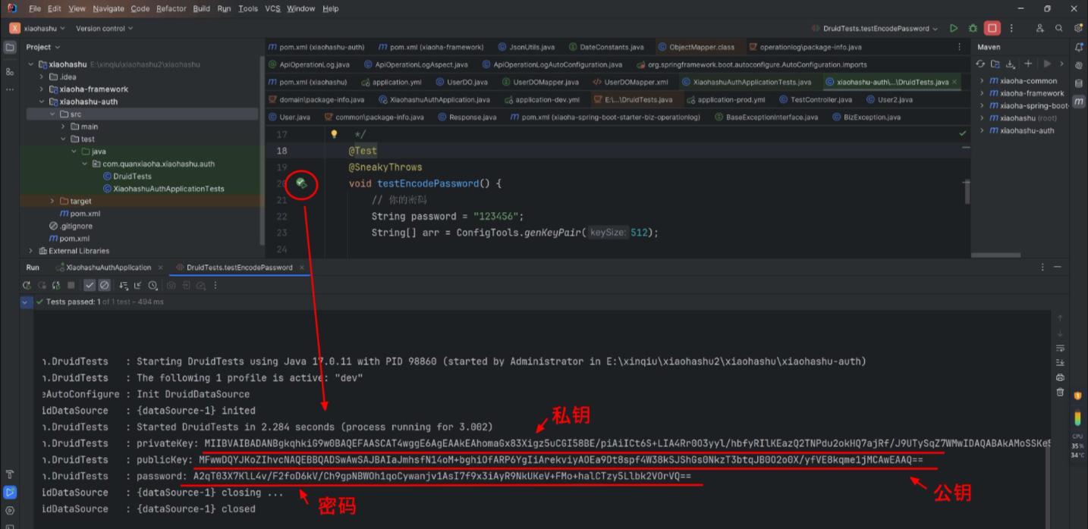Click the run gutter icon beside testEncodePassword
This screenshot has height=529, width=1088.
pos(301,183)
